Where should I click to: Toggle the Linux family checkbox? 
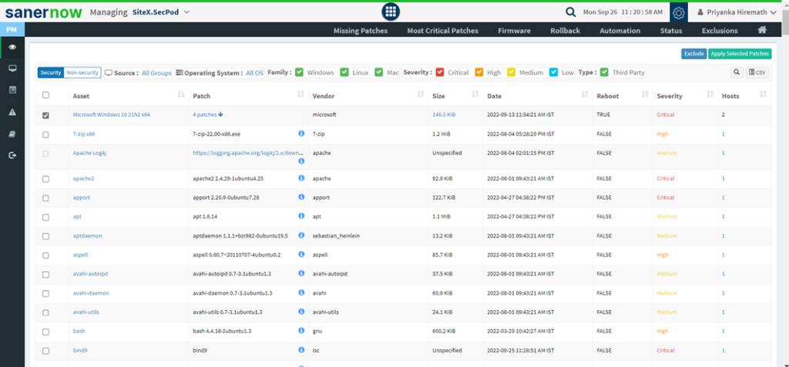[344, 72]
